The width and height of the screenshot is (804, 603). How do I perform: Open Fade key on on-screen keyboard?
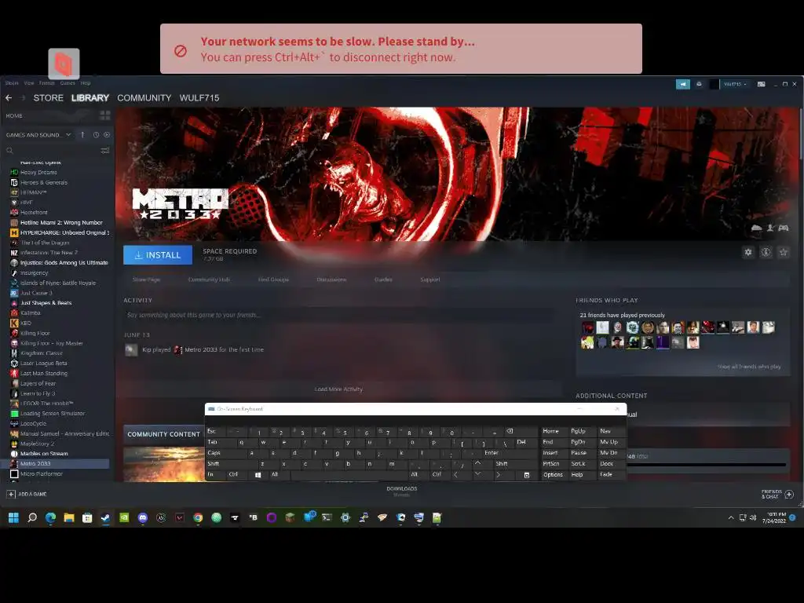611,475
